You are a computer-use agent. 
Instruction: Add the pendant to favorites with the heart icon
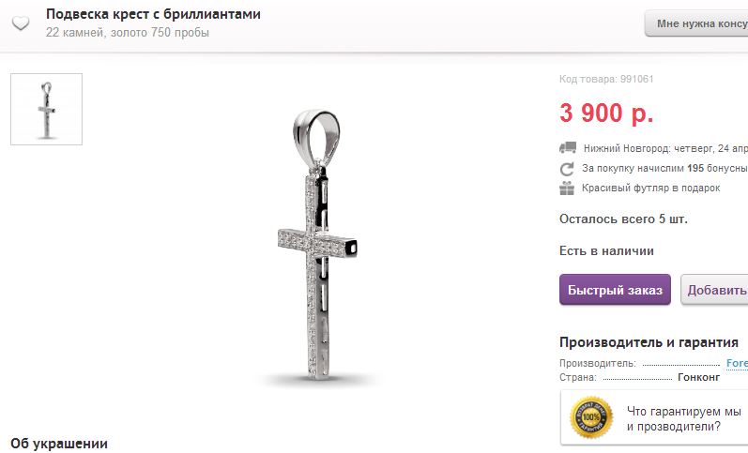[x=21, y=23]
